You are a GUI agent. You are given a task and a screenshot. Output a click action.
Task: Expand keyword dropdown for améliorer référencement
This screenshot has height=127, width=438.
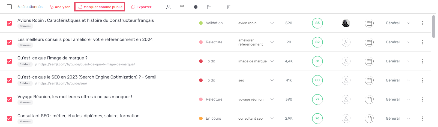tap(272, 42)
